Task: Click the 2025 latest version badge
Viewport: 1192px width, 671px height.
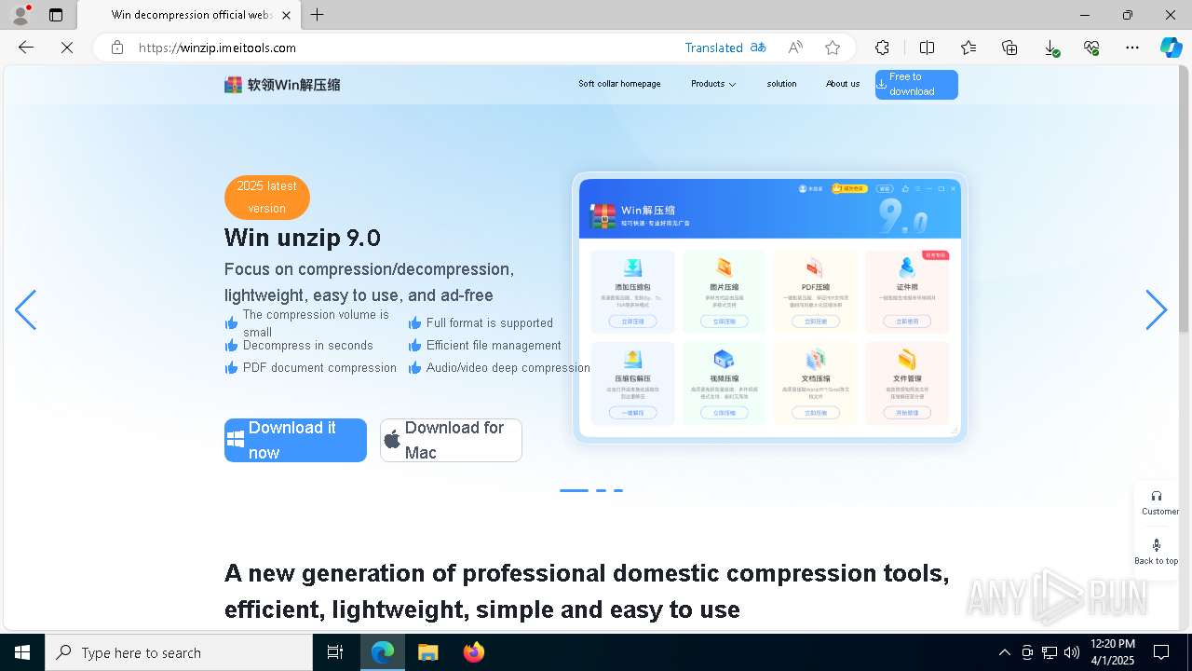Action: 267,198
